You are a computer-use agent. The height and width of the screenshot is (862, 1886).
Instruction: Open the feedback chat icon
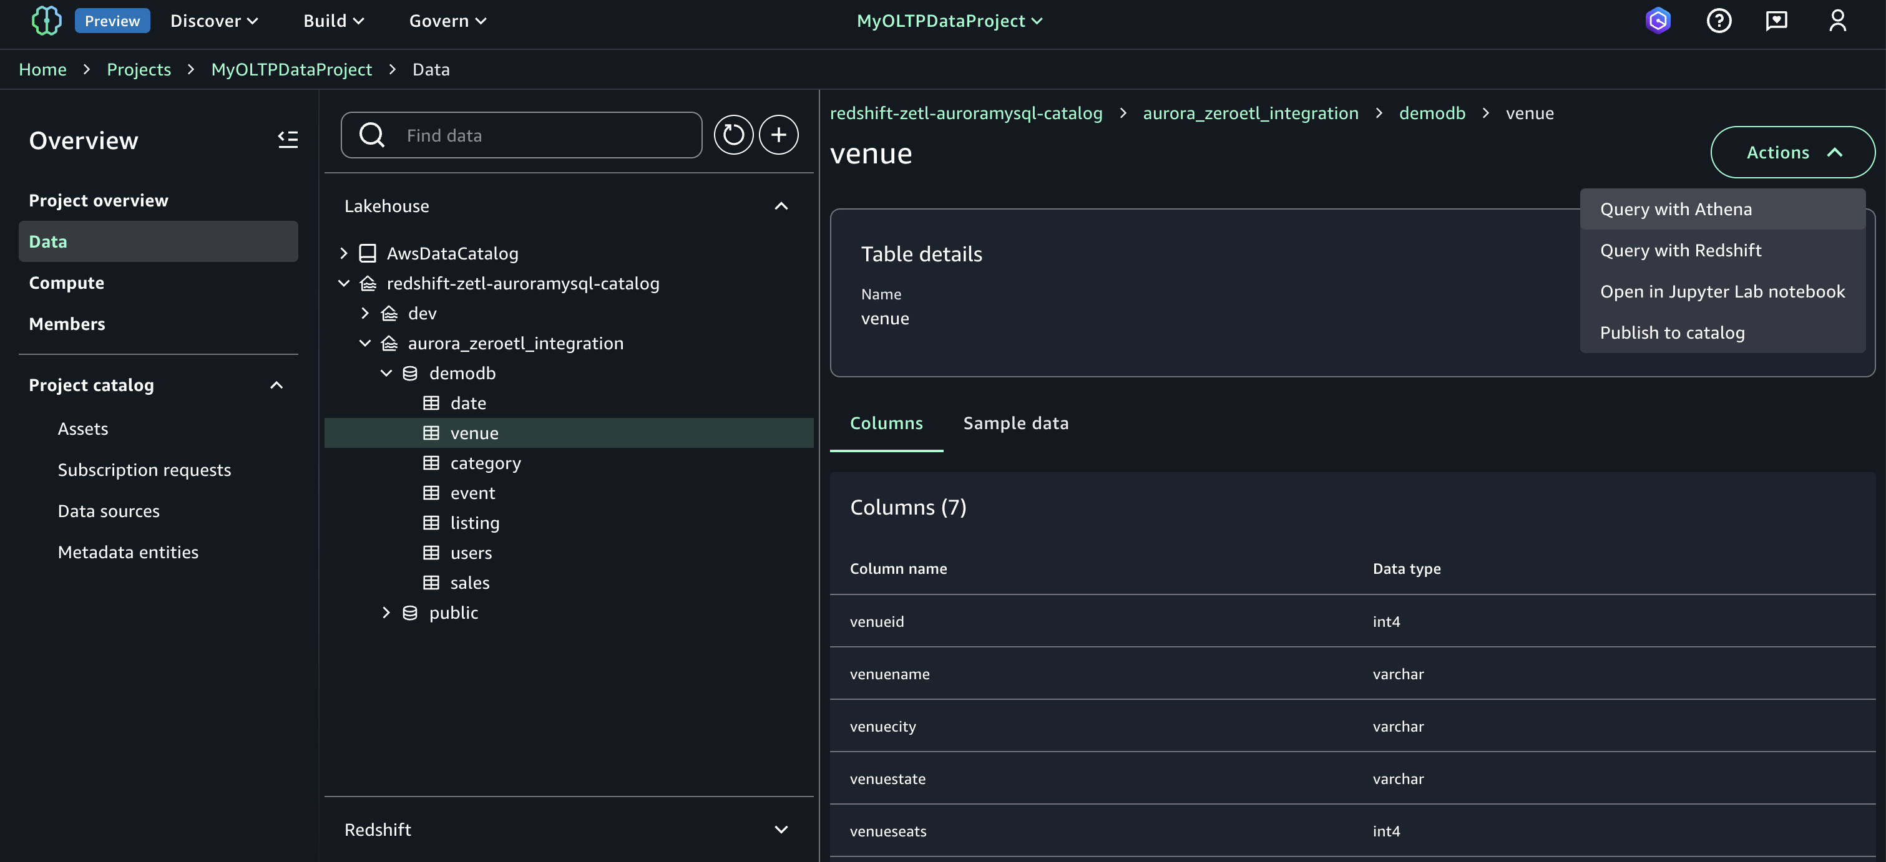pyautogui.click(x=1776, y=21)
